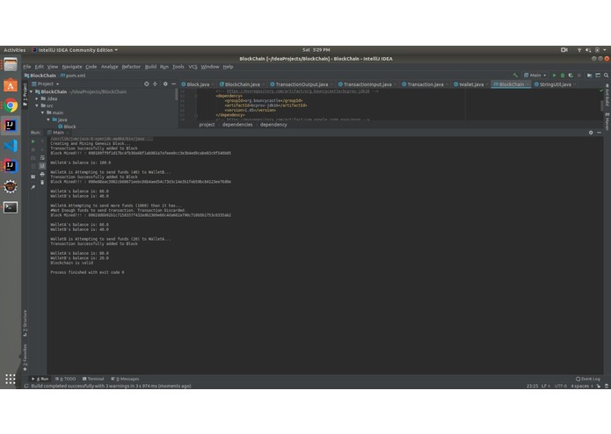
Task: Toggle the Structure tool window side tab
Action: point(25,323)
